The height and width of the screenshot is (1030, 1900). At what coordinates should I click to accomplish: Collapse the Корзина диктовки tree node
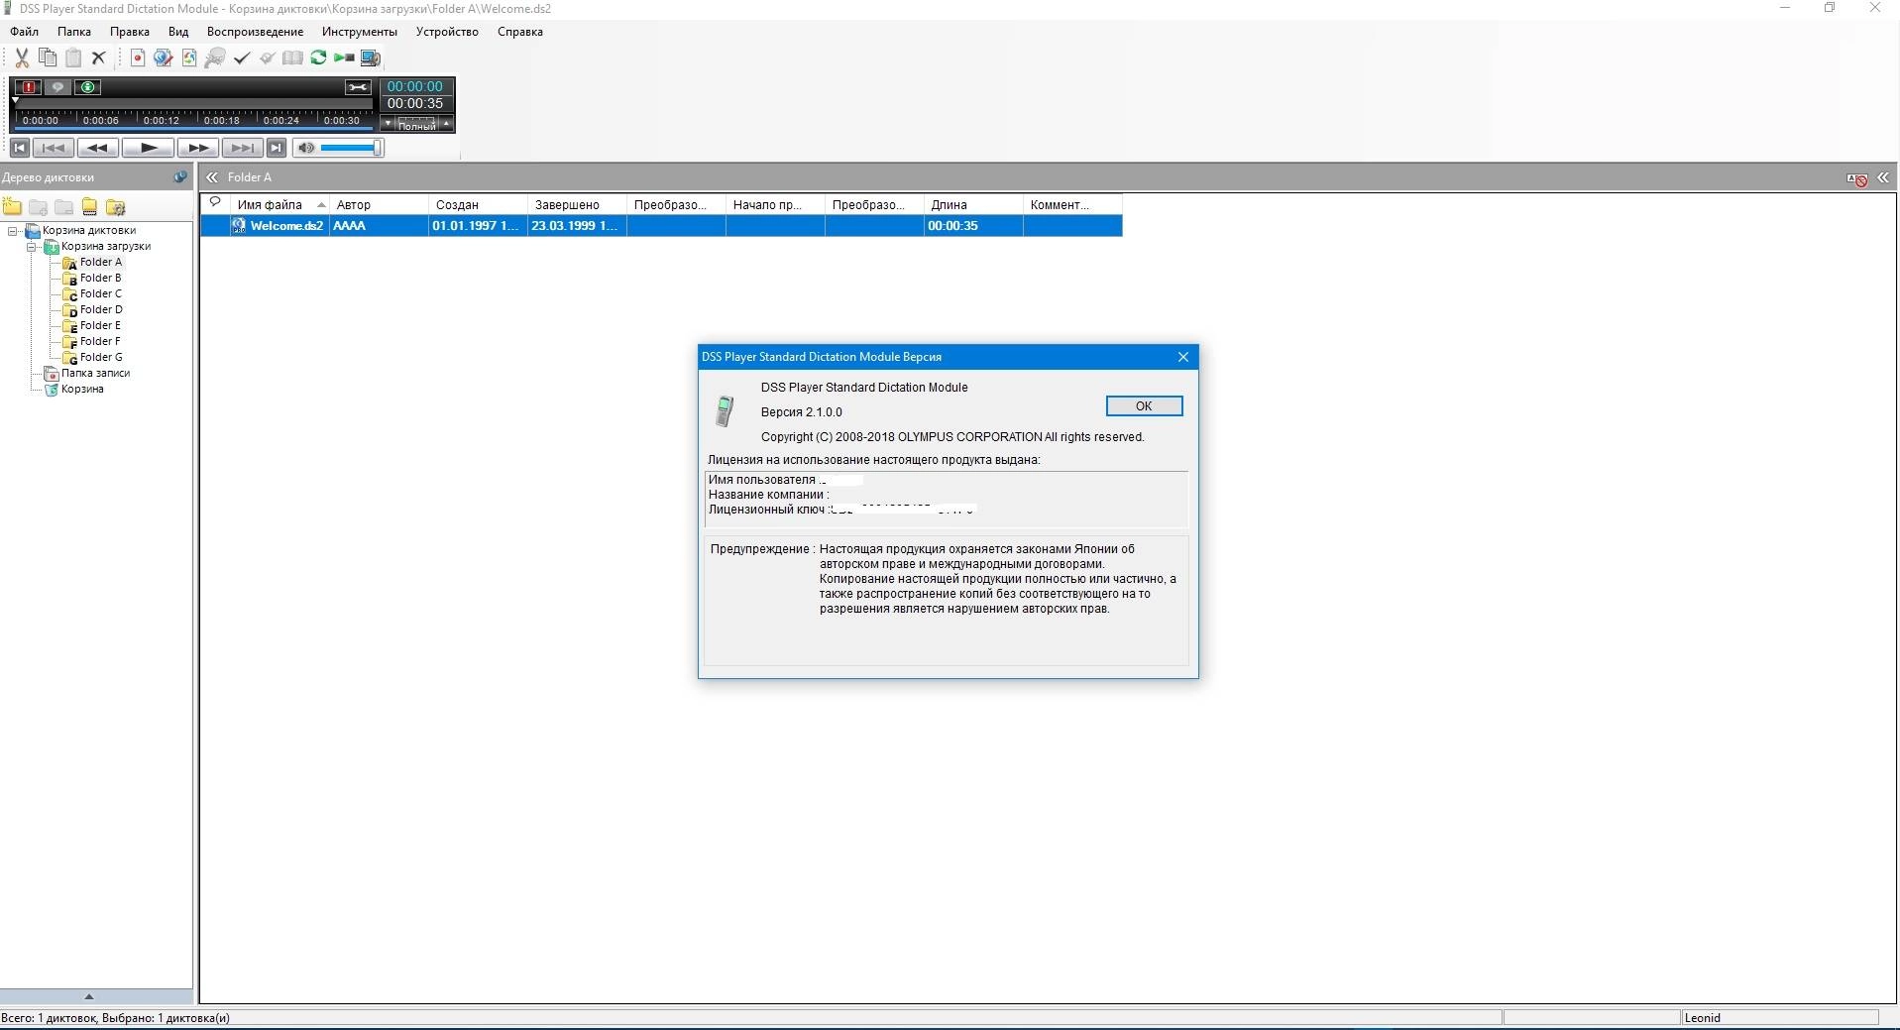pyautogui.click(x=13, y=231)
